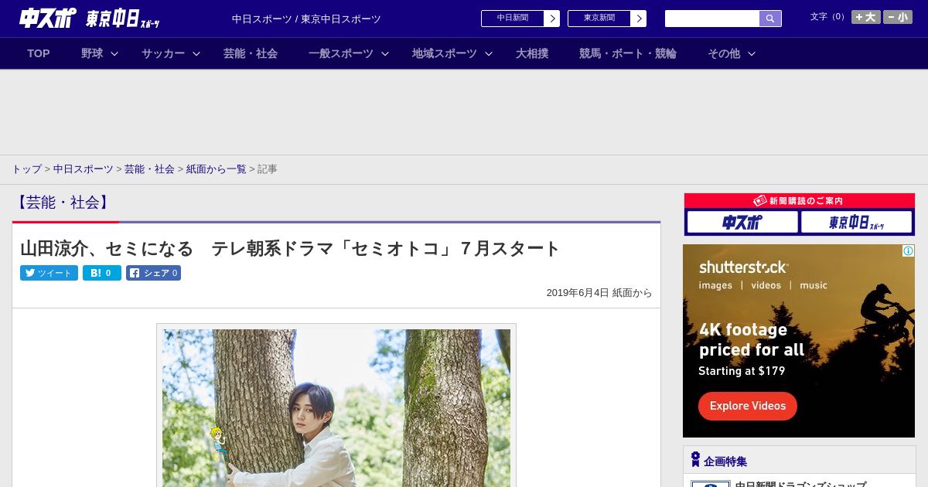928x487 pixels.
Task: Click the 【芸能・社会】 section heading
Action: (x=63, y=203)
